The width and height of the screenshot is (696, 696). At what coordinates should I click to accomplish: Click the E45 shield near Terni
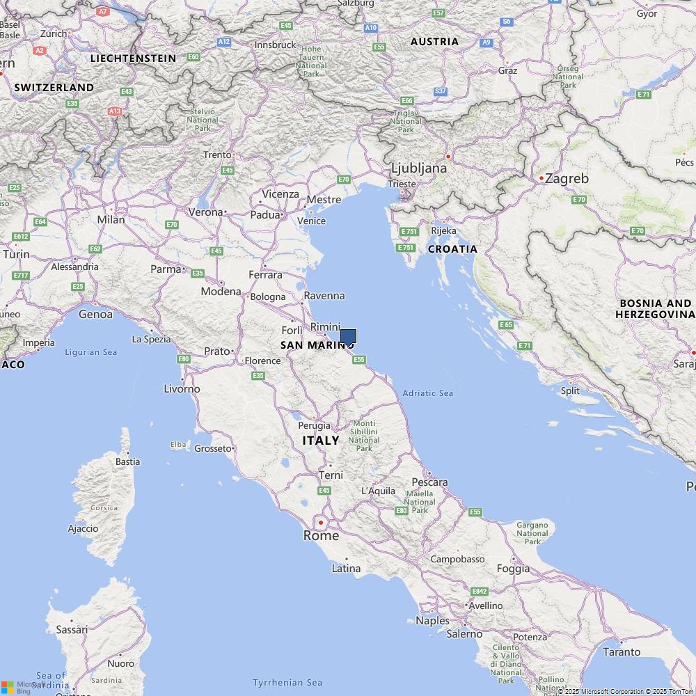pos(324,491)
